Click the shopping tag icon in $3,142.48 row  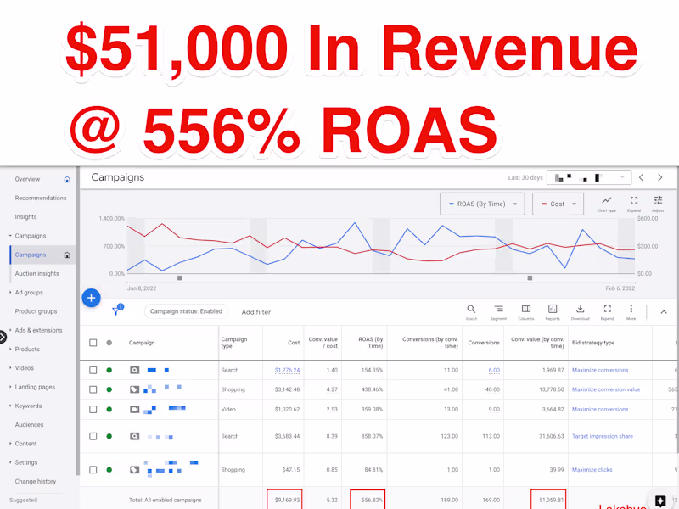pyautogui.click(x=135, y=389)
